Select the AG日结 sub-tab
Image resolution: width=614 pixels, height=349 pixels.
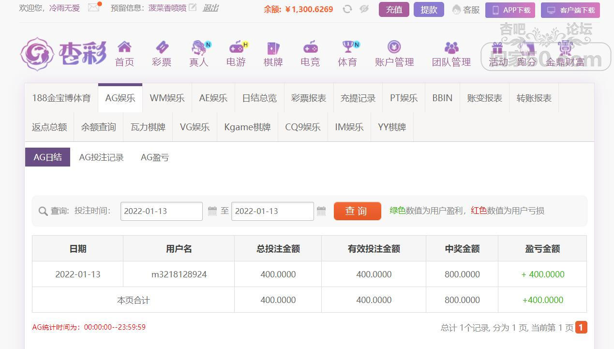(47, 157)
